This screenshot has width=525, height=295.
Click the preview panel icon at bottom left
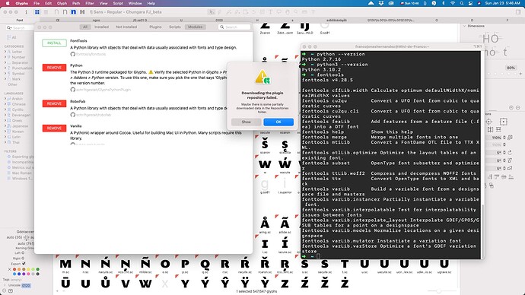coord(11,291)
